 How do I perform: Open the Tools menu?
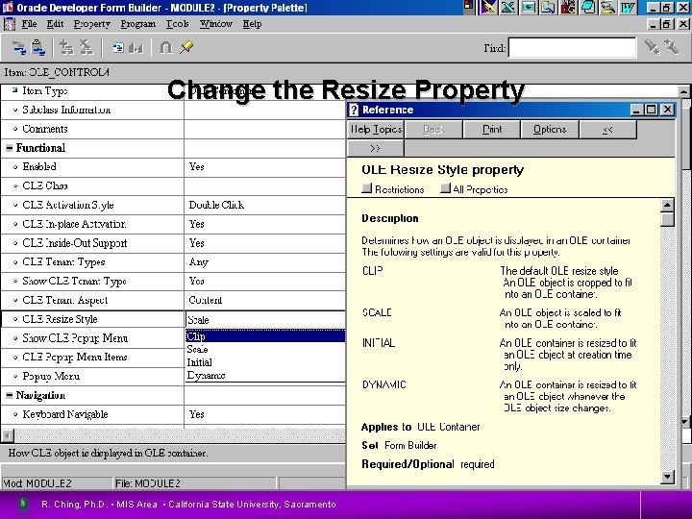178,24
